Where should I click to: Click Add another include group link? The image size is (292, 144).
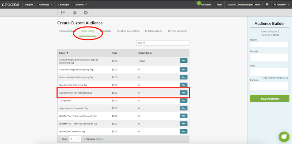click(275, 78)
